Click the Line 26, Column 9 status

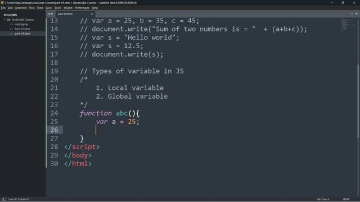(19, 199)
